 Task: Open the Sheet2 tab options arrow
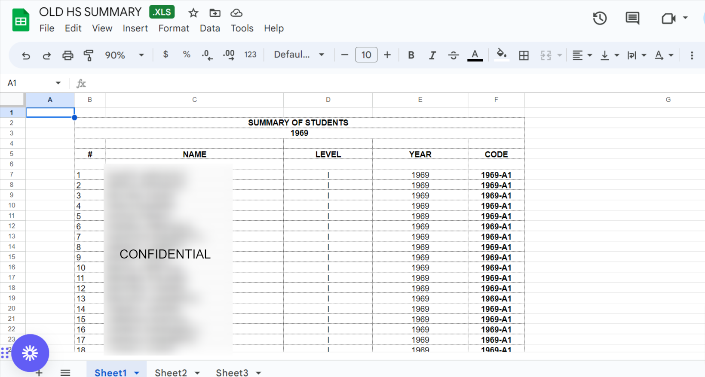tap(197, 373)
